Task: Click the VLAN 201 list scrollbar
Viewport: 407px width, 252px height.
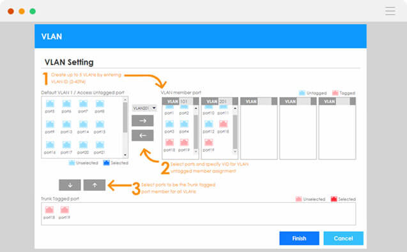Action: point(235,132)
